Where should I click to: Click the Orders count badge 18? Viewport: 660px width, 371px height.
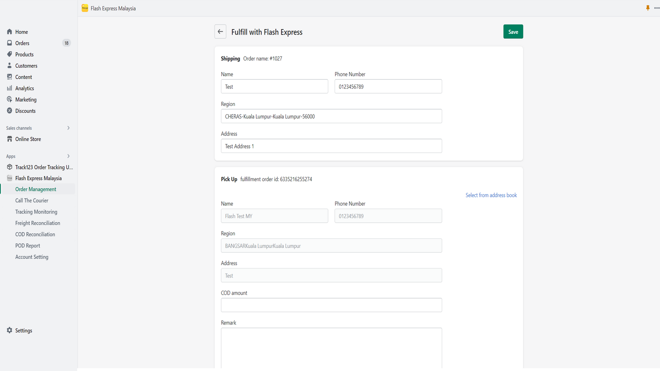point(66,43)
